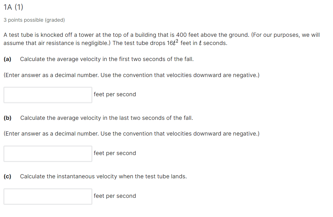The image size is (333, 217).
Task: Click 'feet per second' next to part (b) box
Action: pos(115,153)
